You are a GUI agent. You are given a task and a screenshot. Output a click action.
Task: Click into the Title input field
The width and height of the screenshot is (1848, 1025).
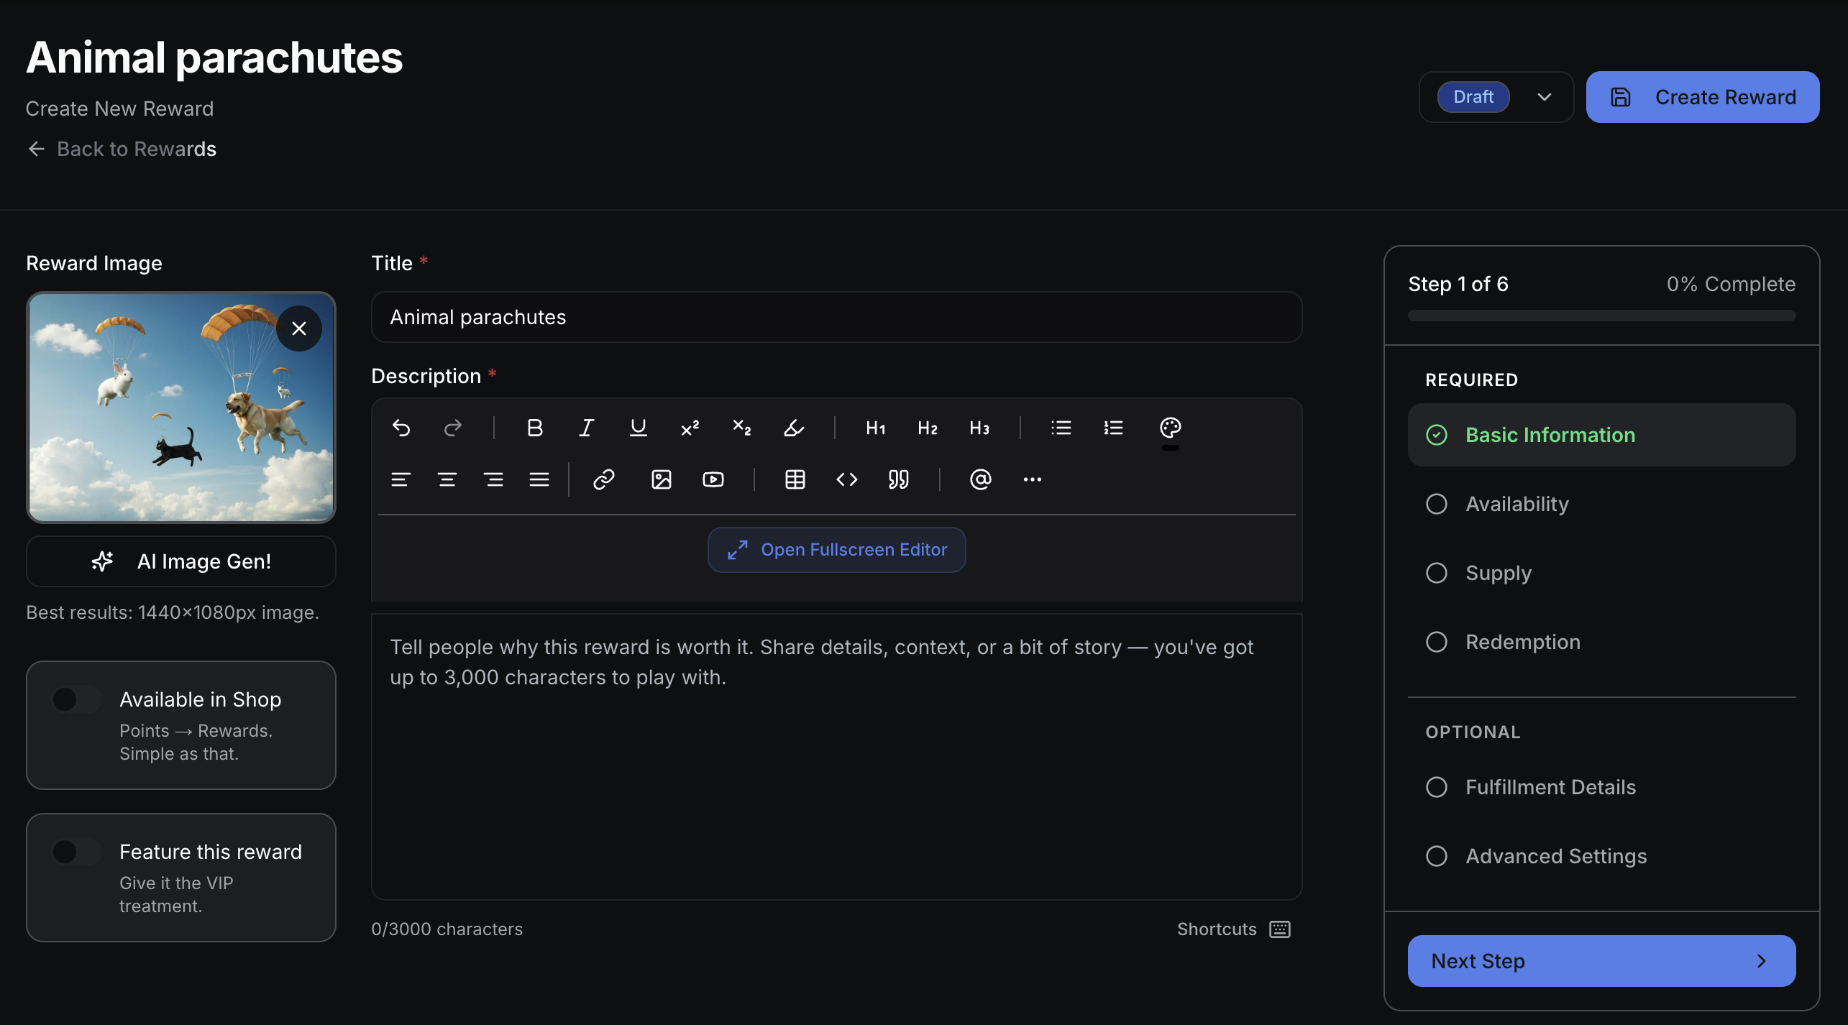point(836,317)
